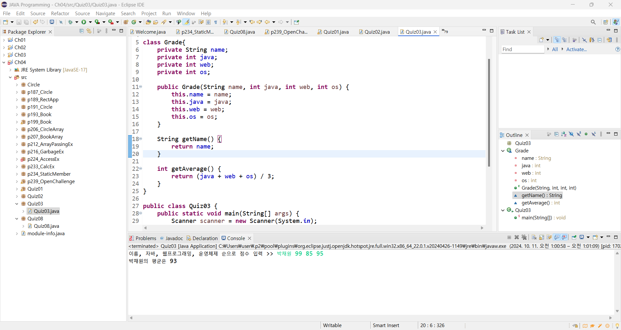The height and width of the screenshot is (330, 621).
Task: Collapse All in Package Explorer
Action: (82, 31)
